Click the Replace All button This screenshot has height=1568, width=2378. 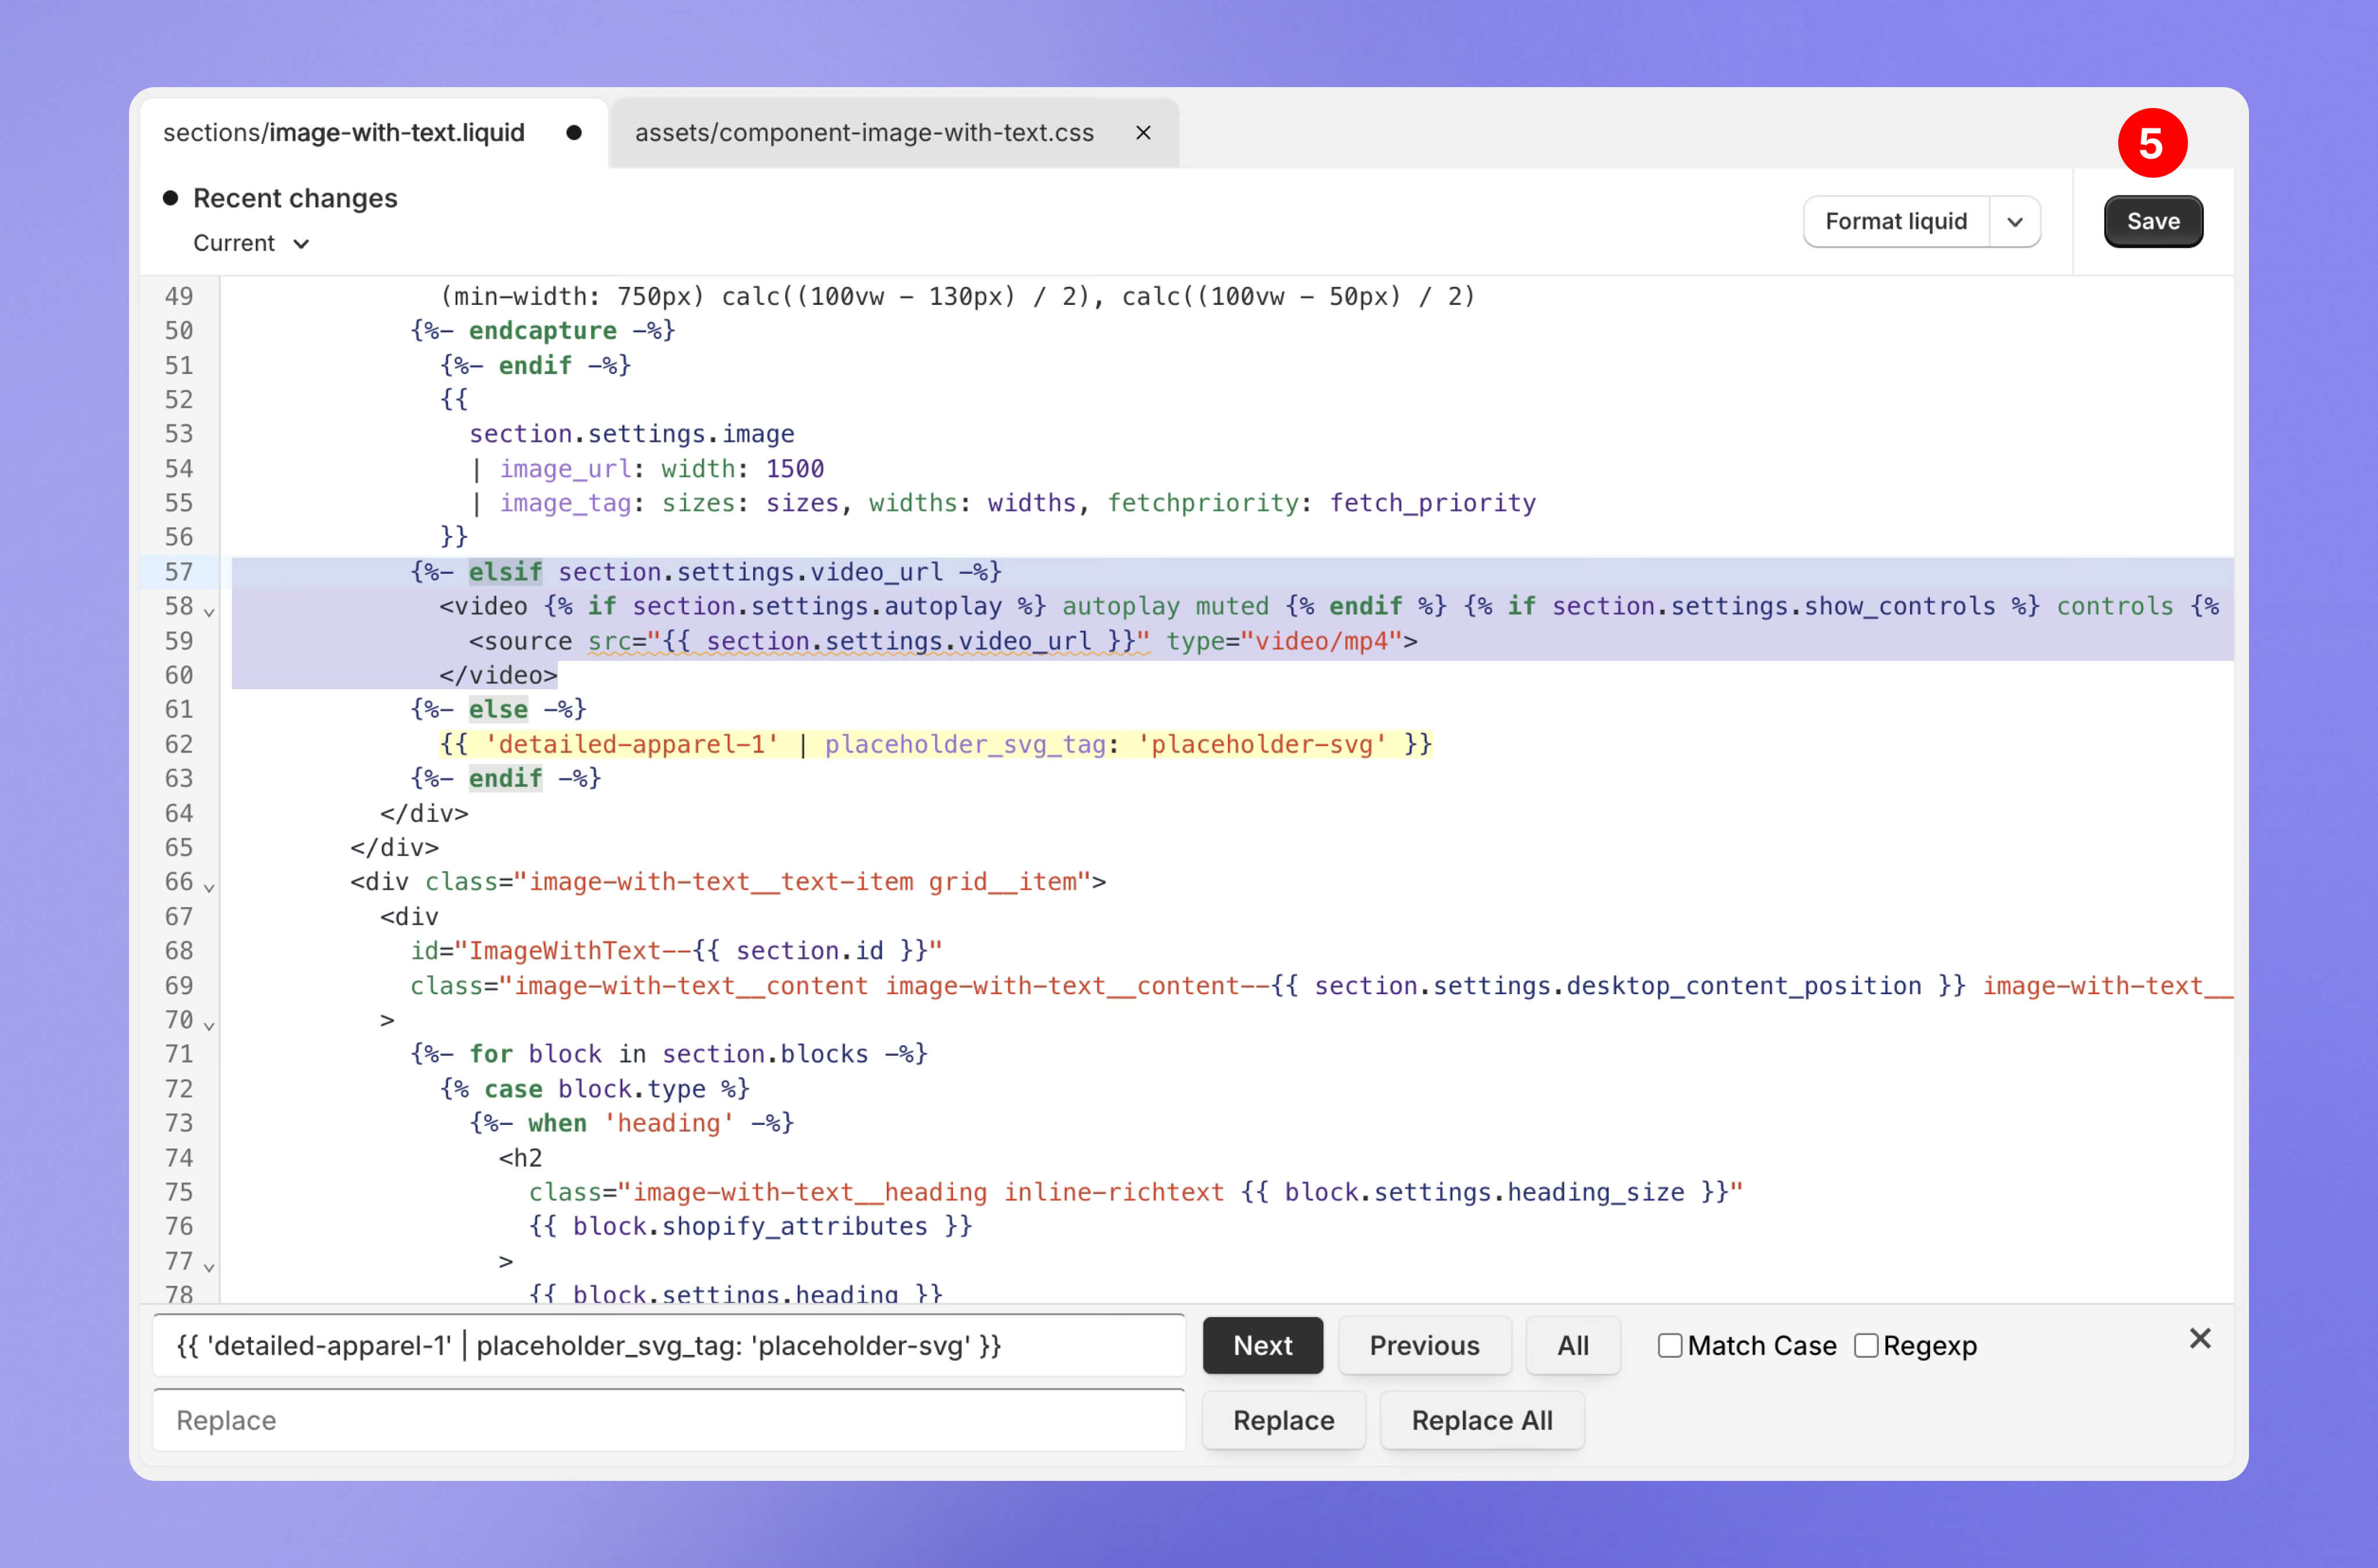click(1481, 1420)
